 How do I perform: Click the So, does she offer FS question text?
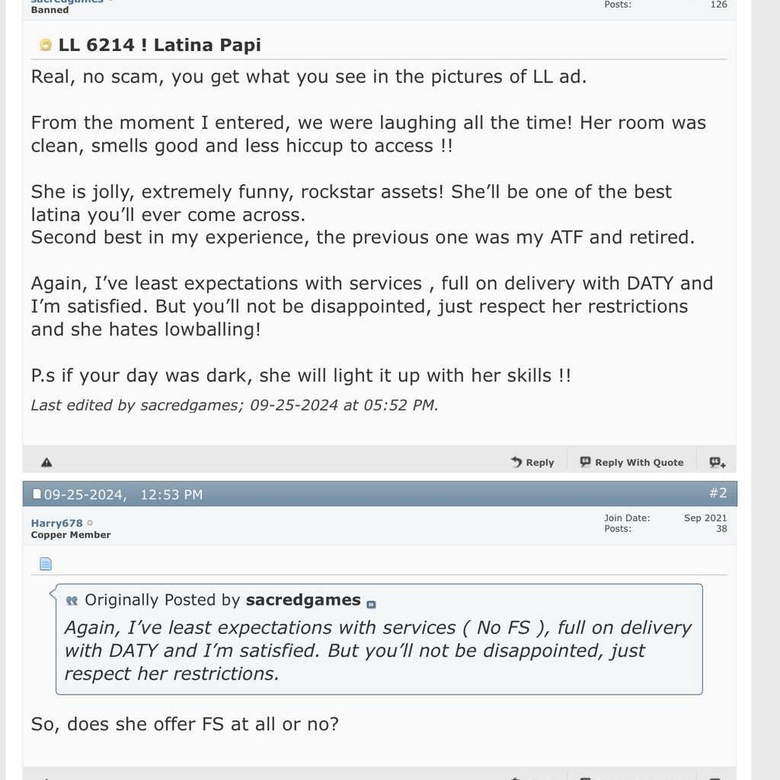[184, 724]
